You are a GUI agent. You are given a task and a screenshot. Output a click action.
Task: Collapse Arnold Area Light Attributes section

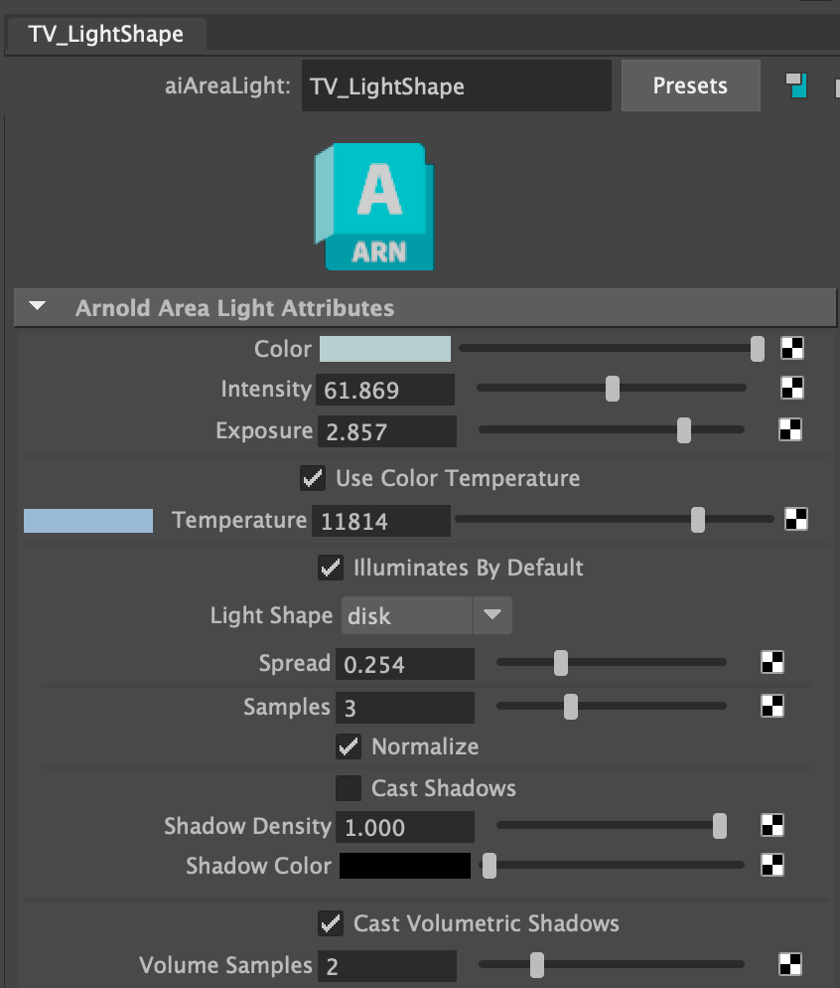[x=38, y=307]
